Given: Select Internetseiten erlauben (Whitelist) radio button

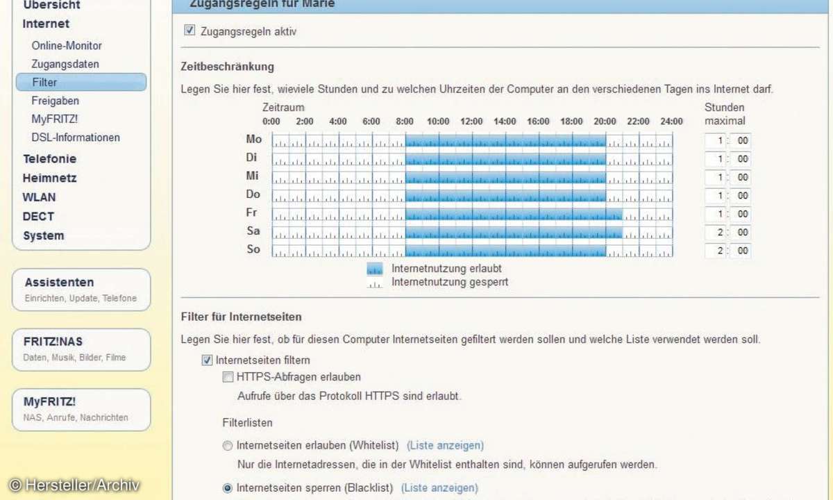Looking at the screenshot, I should click(227, 445).
